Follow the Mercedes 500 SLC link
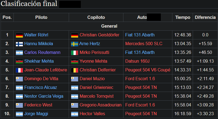 point(144,44)
